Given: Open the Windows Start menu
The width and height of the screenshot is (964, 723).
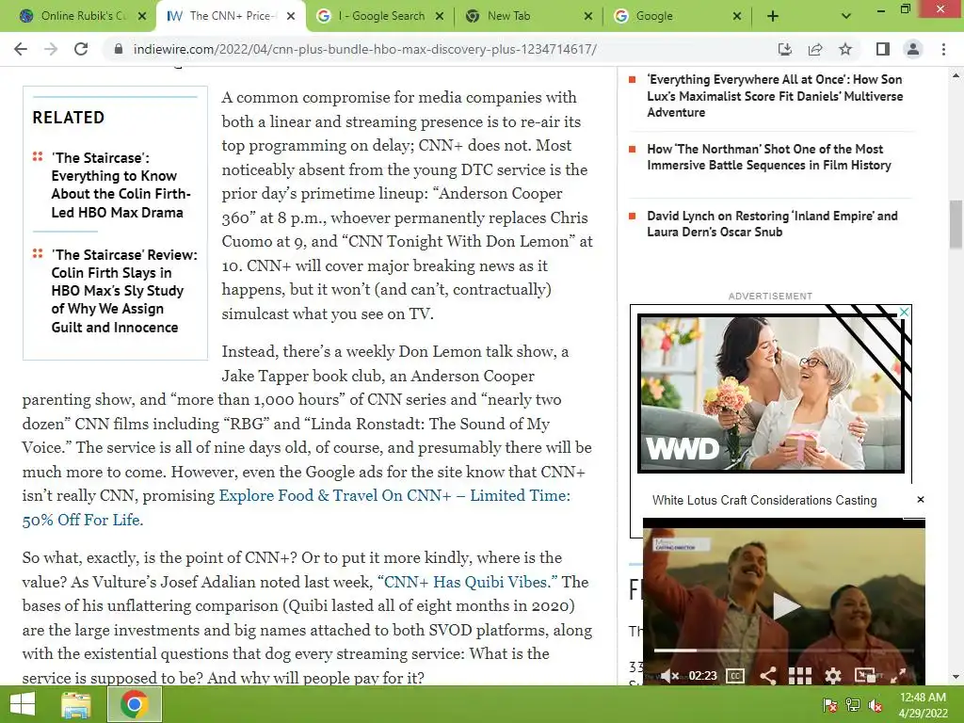Looking at the screenshot, I should (x=23, y=704).
